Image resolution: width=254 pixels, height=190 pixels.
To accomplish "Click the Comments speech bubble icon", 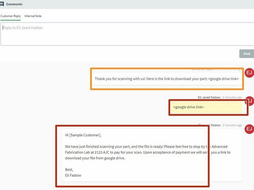I will (2, 4).
